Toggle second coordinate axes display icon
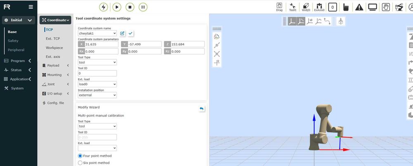The width and height of the screenshot is (413, 166). click(301, 21)
